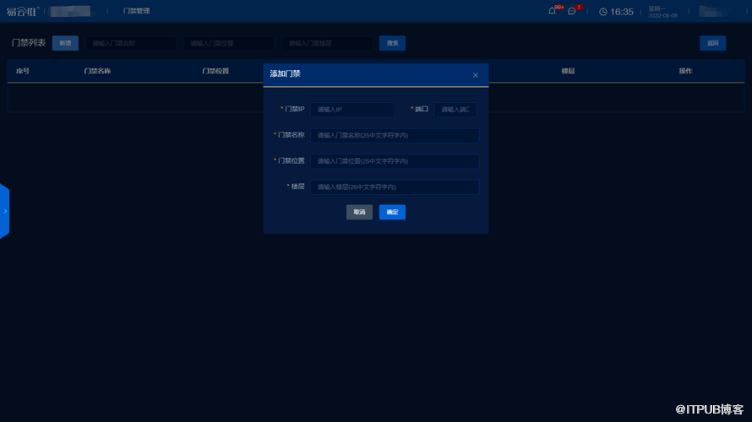
Task: Click the 操作 column header
Action: pos(685,71)
